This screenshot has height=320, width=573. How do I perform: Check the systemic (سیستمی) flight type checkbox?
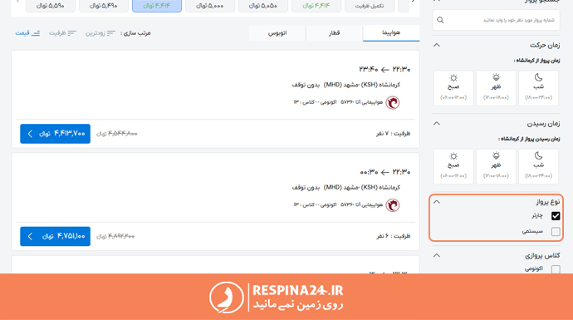click(x=556, y=232)
